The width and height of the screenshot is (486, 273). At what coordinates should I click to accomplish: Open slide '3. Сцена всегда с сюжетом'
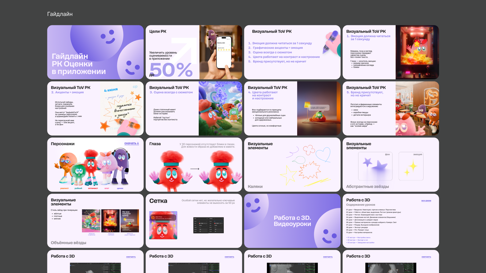pyautogui.click(x=194, y=108)
